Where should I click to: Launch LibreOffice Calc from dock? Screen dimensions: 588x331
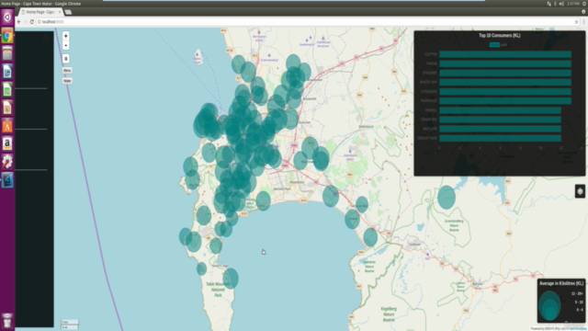click(7, 90)
